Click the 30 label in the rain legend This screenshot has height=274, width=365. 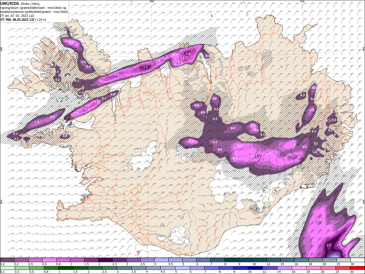(352, 272)
